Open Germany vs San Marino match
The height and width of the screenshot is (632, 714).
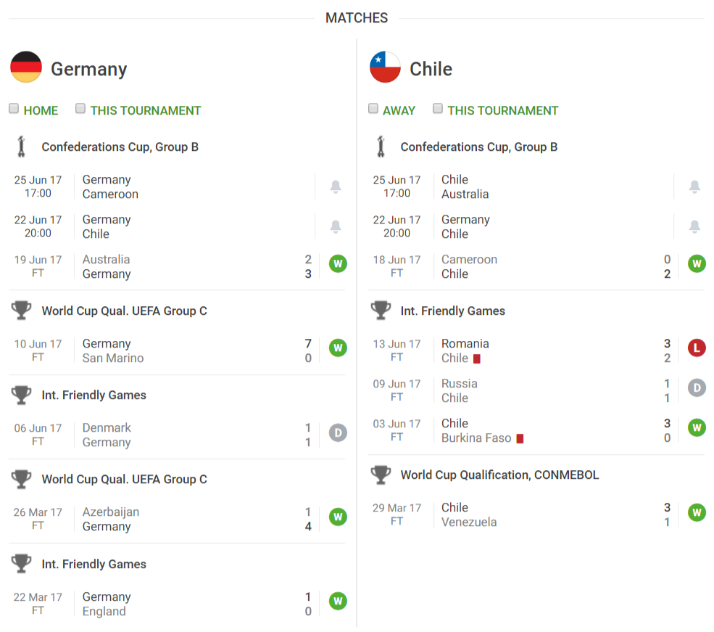pos(178,351)
